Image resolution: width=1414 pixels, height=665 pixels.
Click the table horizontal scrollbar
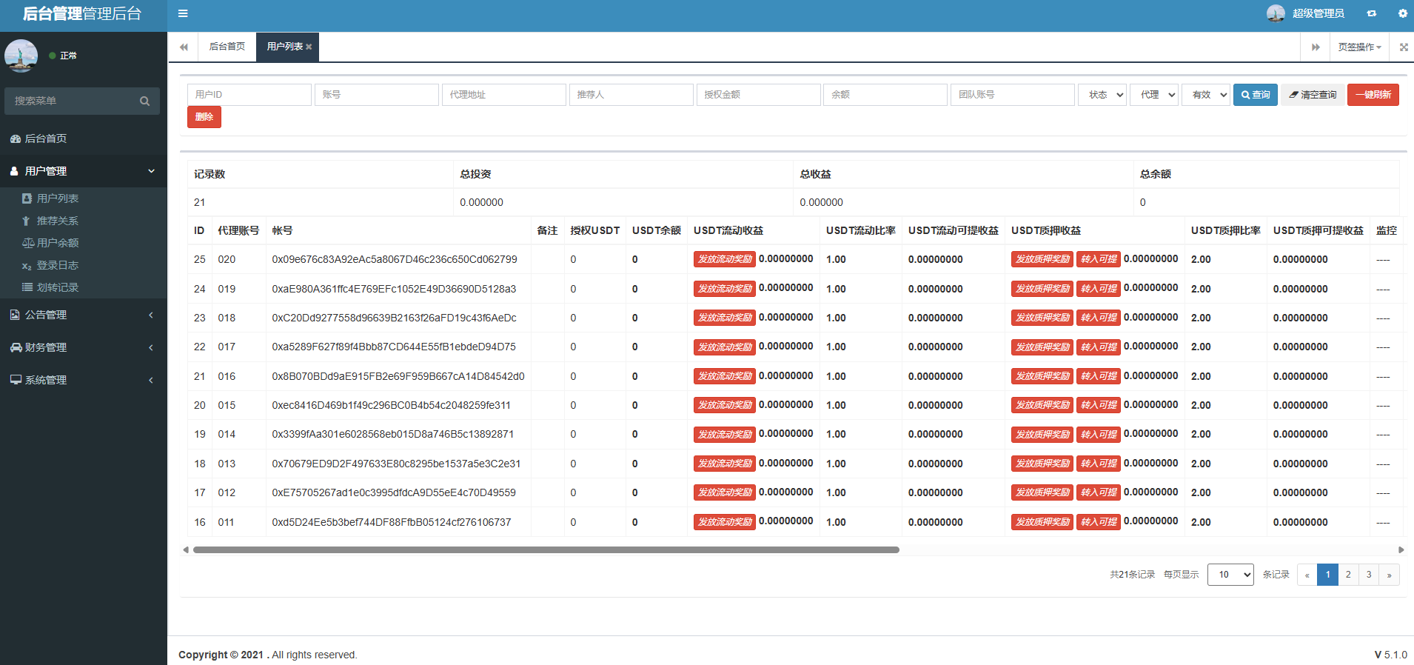(x=546, y=550)
